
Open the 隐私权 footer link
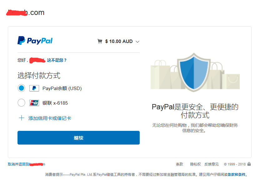(195, 164)
